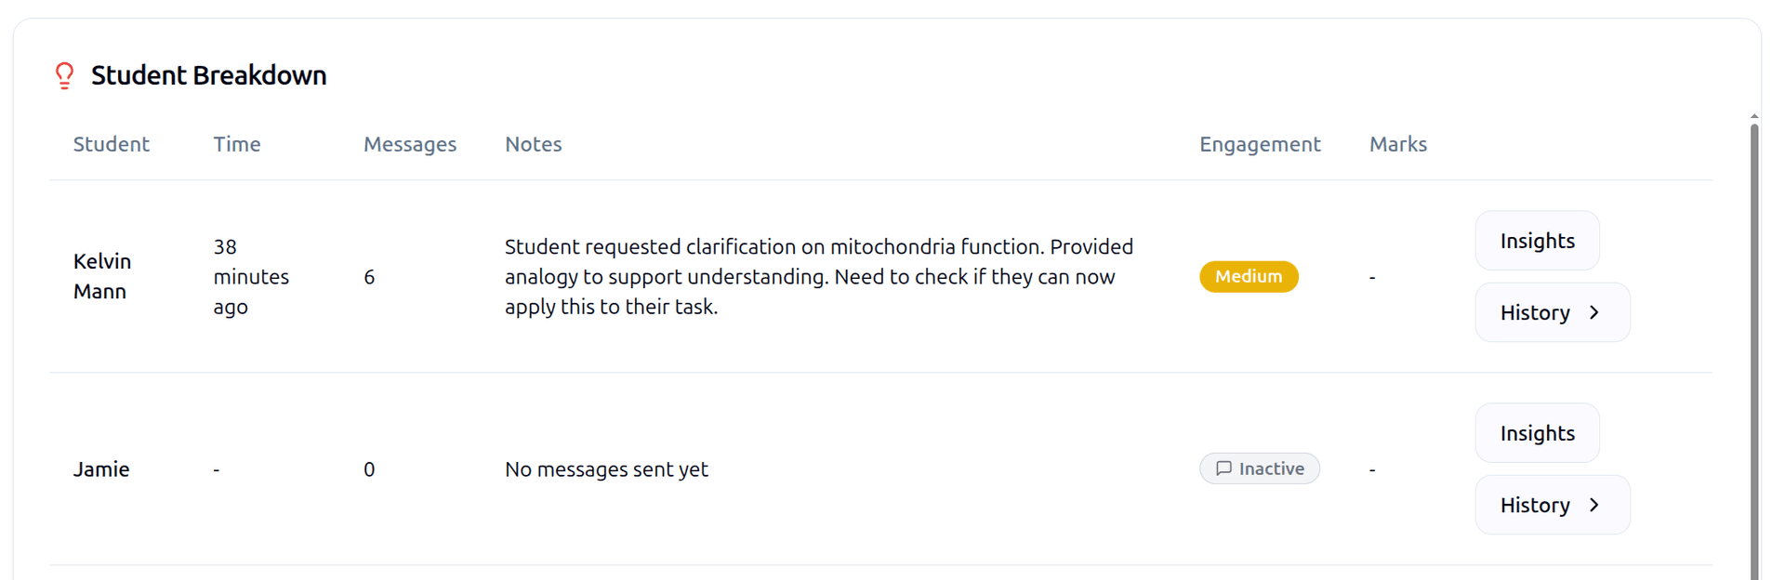Viewport: 1785px width, 580px height.
Task: Select Jamie's name in the table
Action: [x=101, y=468]
